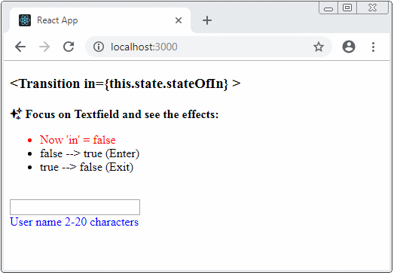The image size is (394, 273).
Task: Click the 'true --> false (Exit)' list item
Action: pyautogui.click(x=87, y=167)
